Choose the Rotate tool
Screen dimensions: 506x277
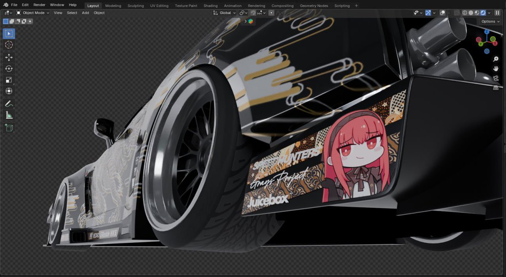point(9,68)
